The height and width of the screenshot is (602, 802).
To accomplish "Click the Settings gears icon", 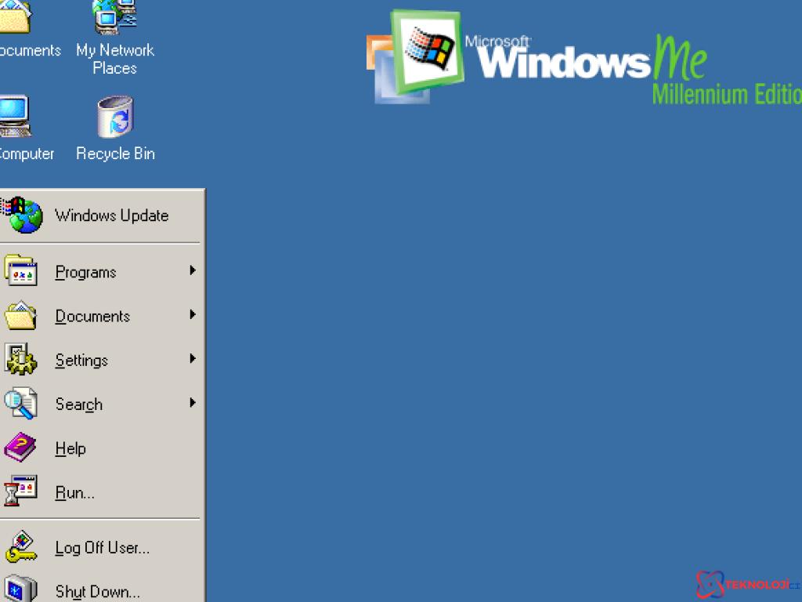I will [21, 359].
